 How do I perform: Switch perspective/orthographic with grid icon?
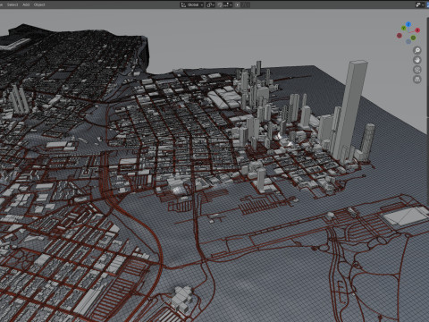pyautogui.click(x=417, y=80)
